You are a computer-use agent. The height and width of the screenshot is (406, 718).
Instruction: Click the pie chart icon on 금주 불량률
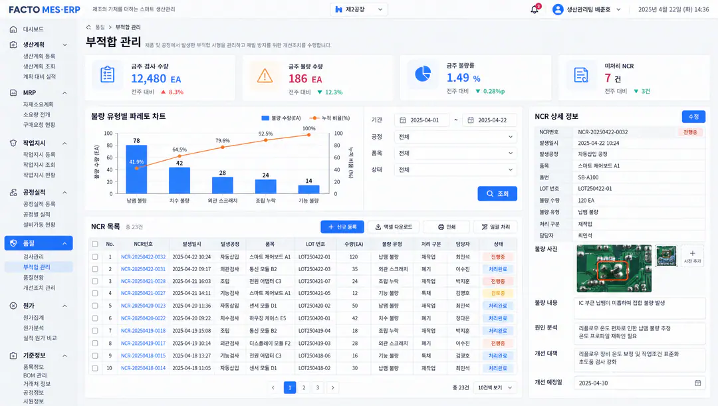coord(423,74)
